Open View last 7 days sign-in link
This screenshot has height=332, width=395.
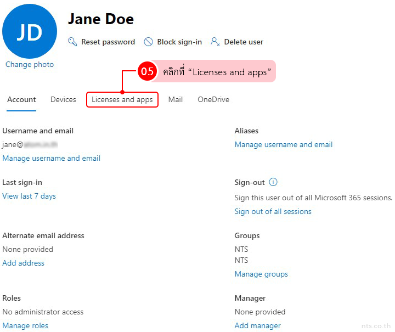click(29, 196)
